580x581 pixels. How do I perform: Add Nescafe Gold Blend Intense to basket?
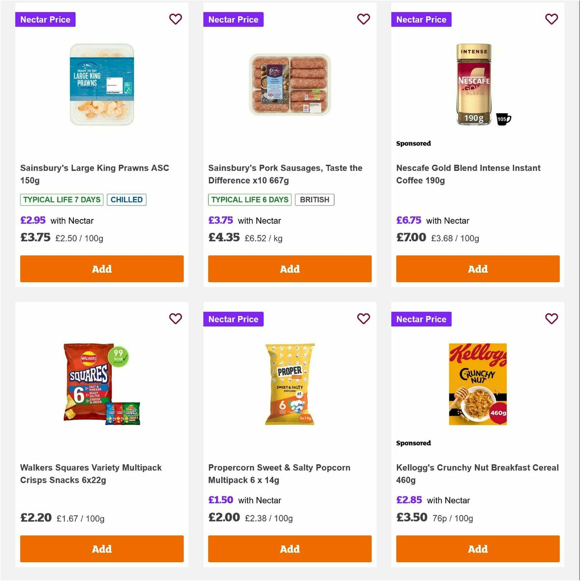[x=478, y=269]
